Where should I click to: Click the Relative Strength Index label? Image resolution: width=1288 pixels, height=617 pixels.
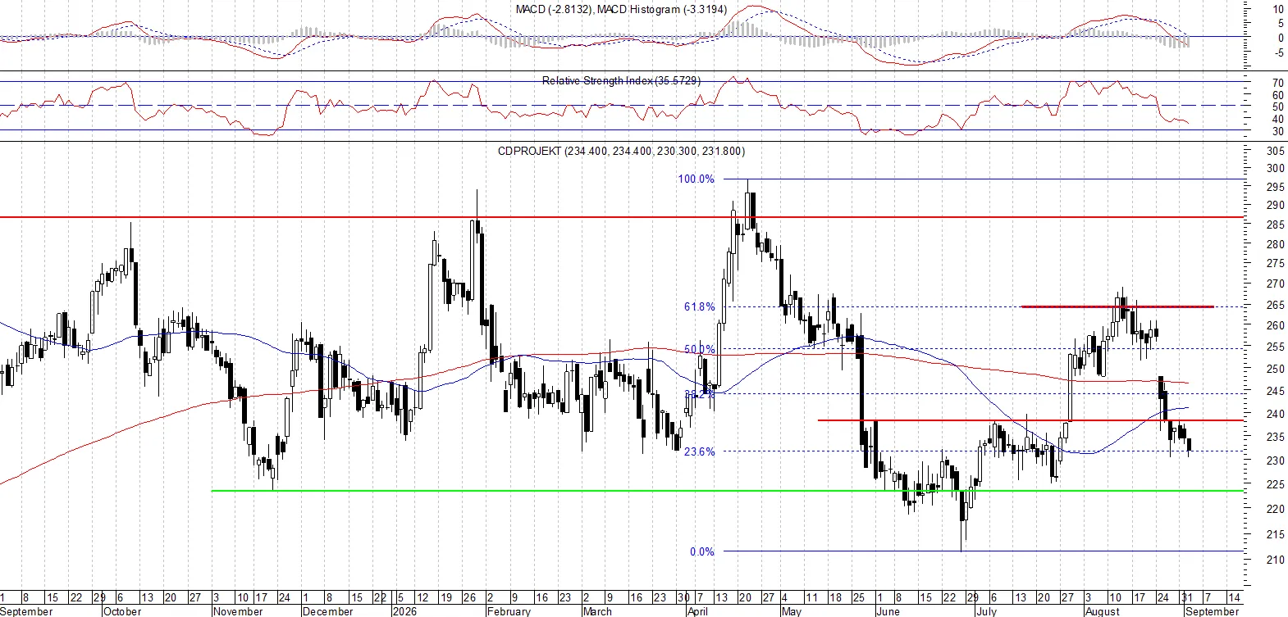pyautogui.click(x=621, y=80)
